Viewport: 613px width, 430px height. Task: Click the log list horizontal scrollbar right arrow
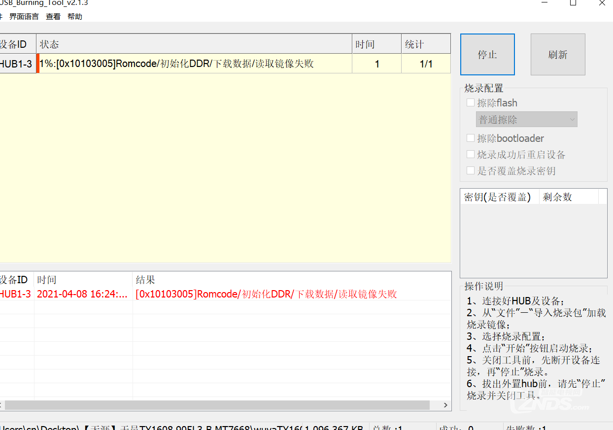(445, 405)
